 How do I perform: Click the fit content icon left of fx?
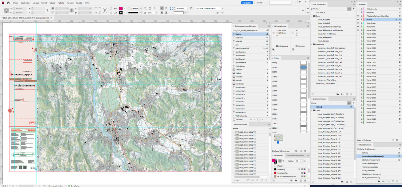coord(150,8)
